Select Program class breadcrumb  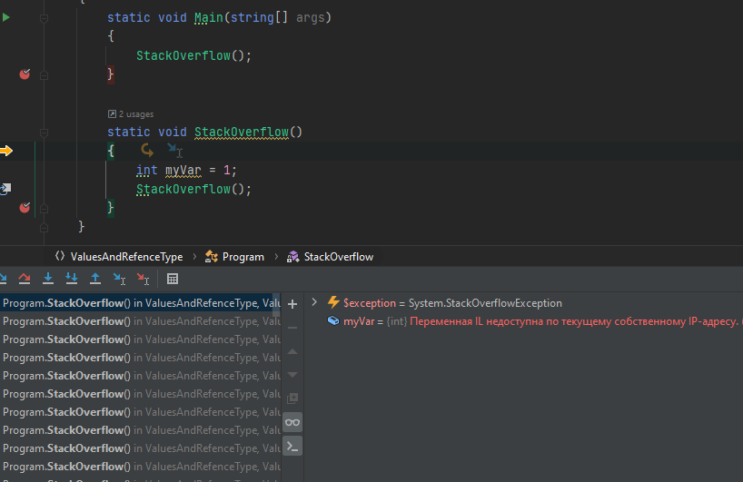pos(234,257)
